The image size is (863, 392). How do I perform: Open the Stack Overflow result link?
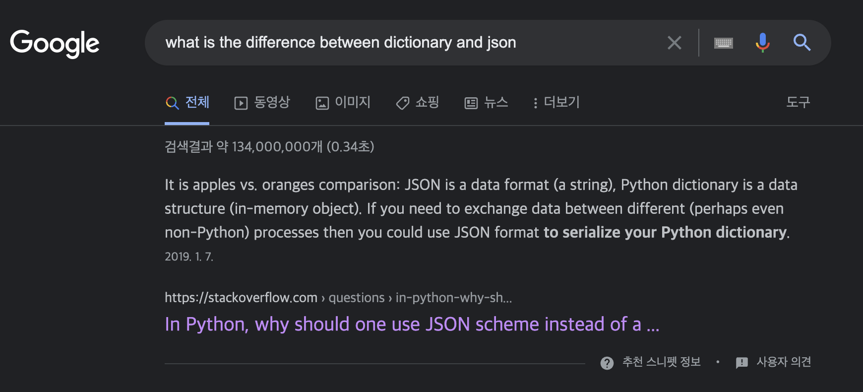412,324
